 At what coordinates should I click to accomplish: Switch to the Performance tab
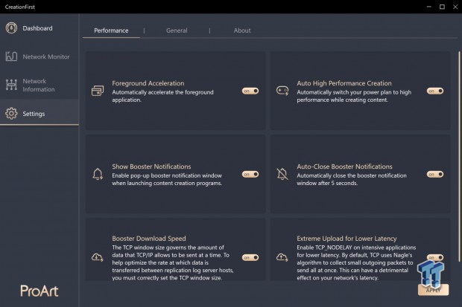coord(111,30)
